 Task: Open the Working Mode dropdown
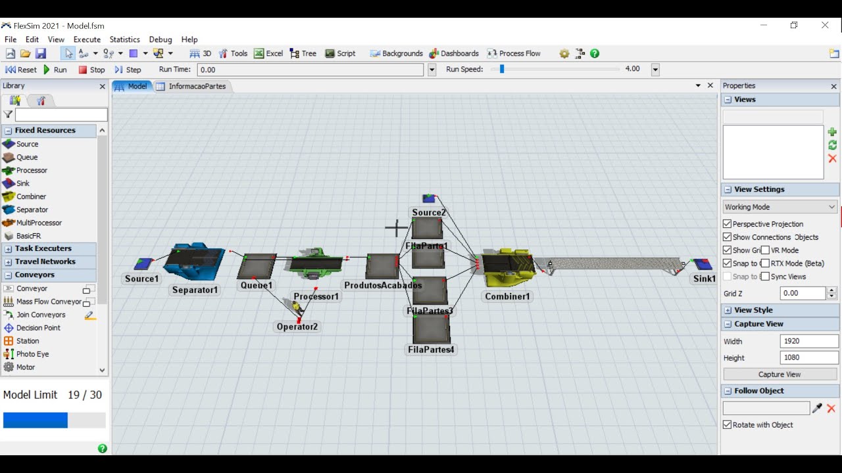pyautogui.click(x=780, y=207)
